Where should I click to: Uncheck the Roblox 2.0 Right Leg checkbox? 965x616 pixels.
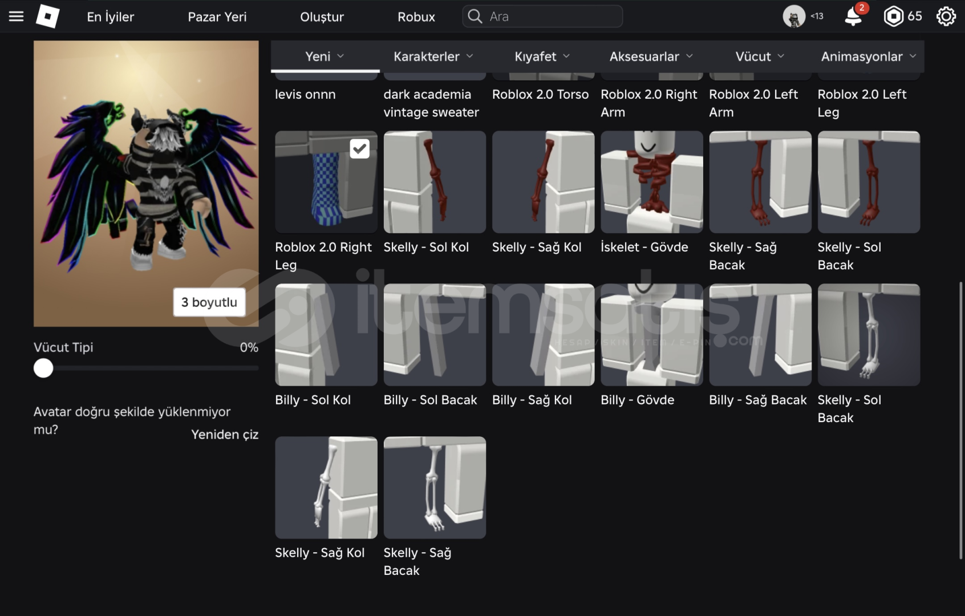tap(359, 149)
